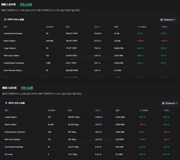
Task: Expand the PEPE chain selector arrow
Action: [175, 20]
